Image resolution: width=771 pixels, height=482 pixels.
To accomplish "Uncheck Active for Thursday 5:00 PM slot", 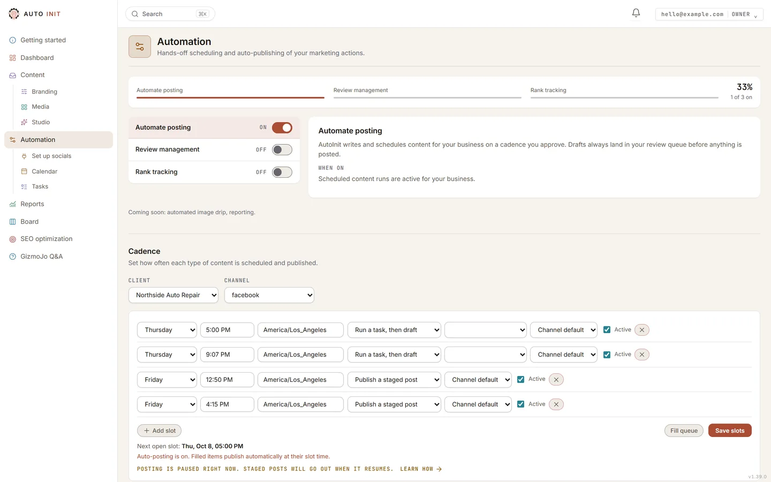I will 607,330.
